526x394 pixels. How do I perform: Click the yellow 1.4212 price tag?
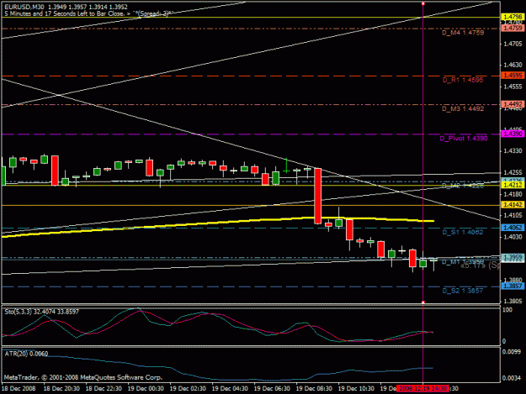513,185
